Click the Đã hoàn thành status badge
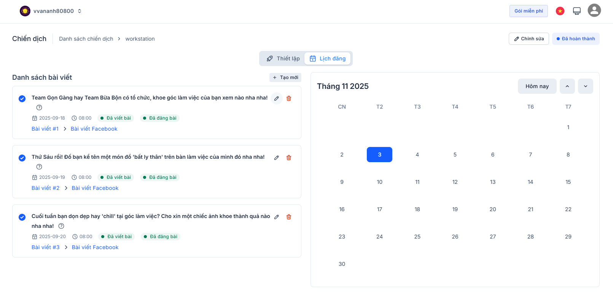 point(576,39)
